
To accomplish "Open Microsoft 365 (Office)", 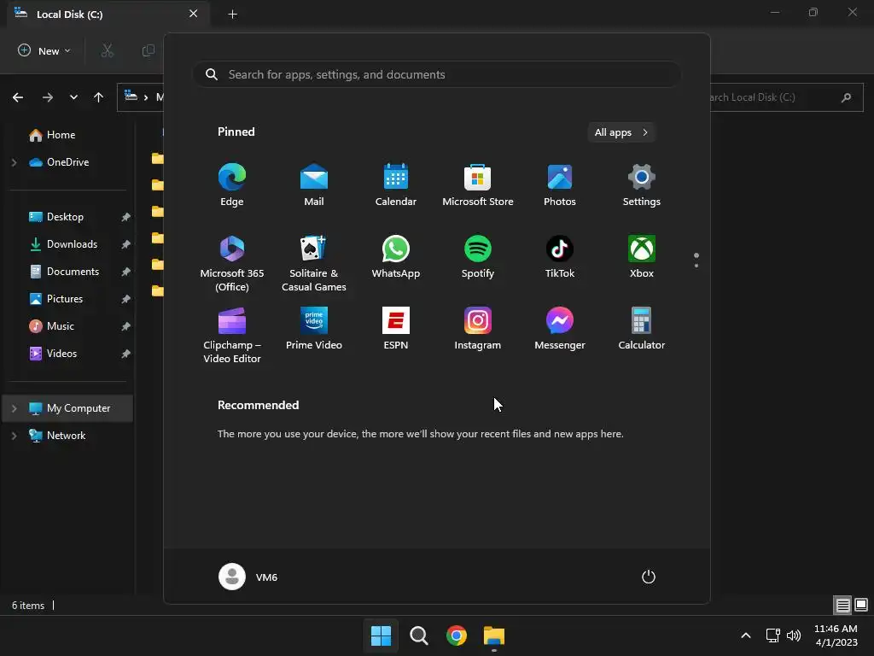I will pos(232,263).
